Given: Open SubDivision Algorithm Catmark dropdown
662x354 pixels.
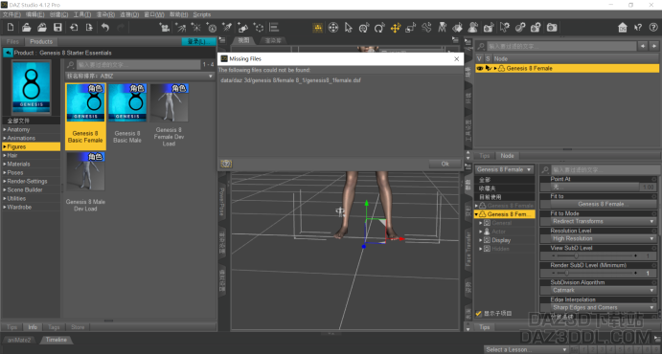Looking at the screenshot, I should tap(603, 290).
